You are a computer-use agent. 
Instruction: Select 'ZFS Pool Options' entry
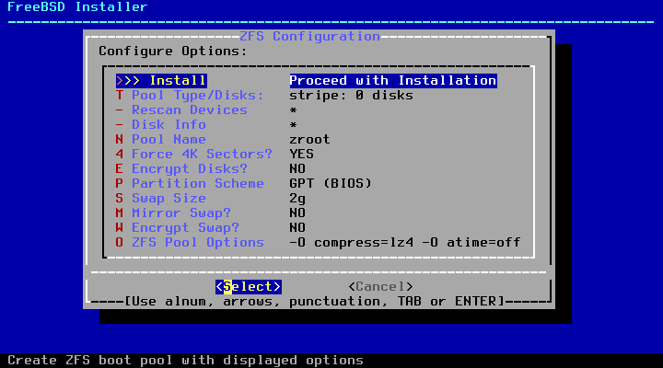click(197, 243)
